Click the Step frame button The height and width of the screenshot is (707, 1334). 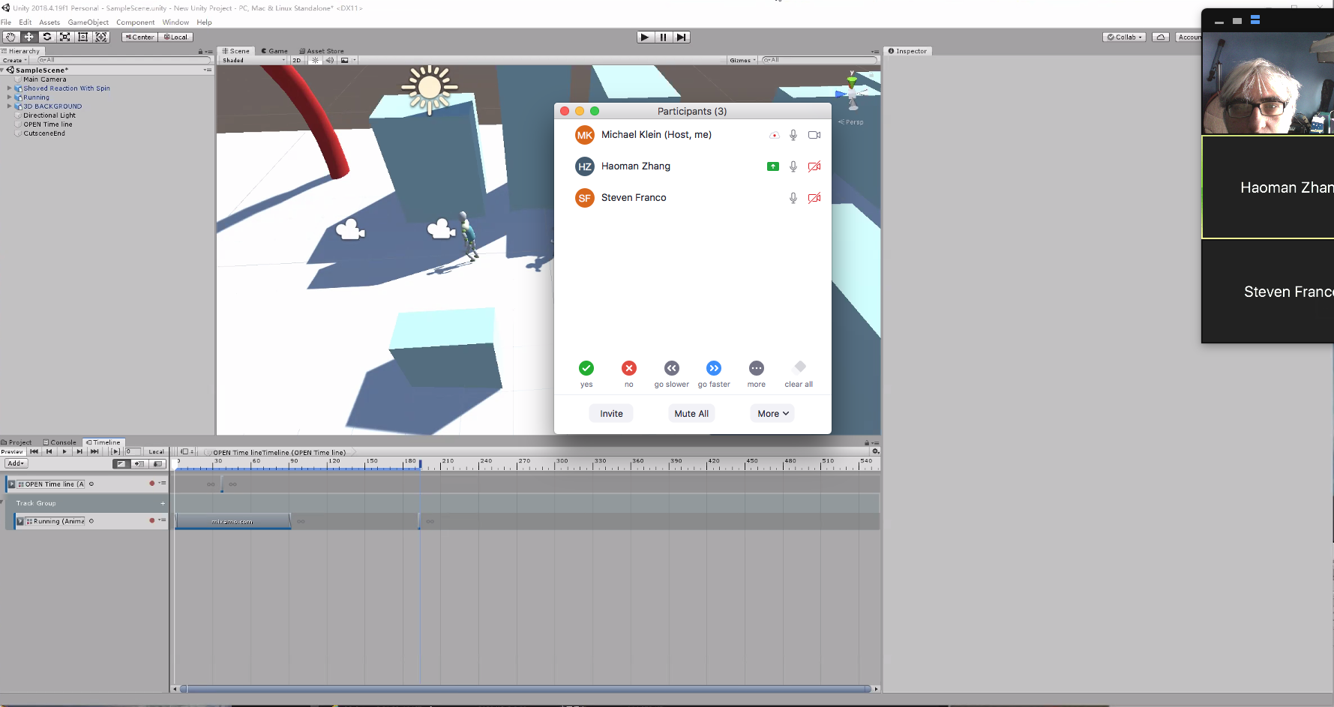pyautogui.click(x=681, y=37)
